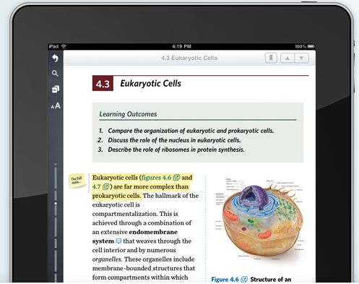Viewport: 359px width, 284px height.
Task: Open popup icon next to 4.7 link
Action: pyautogui.click(x=106, y=186)
